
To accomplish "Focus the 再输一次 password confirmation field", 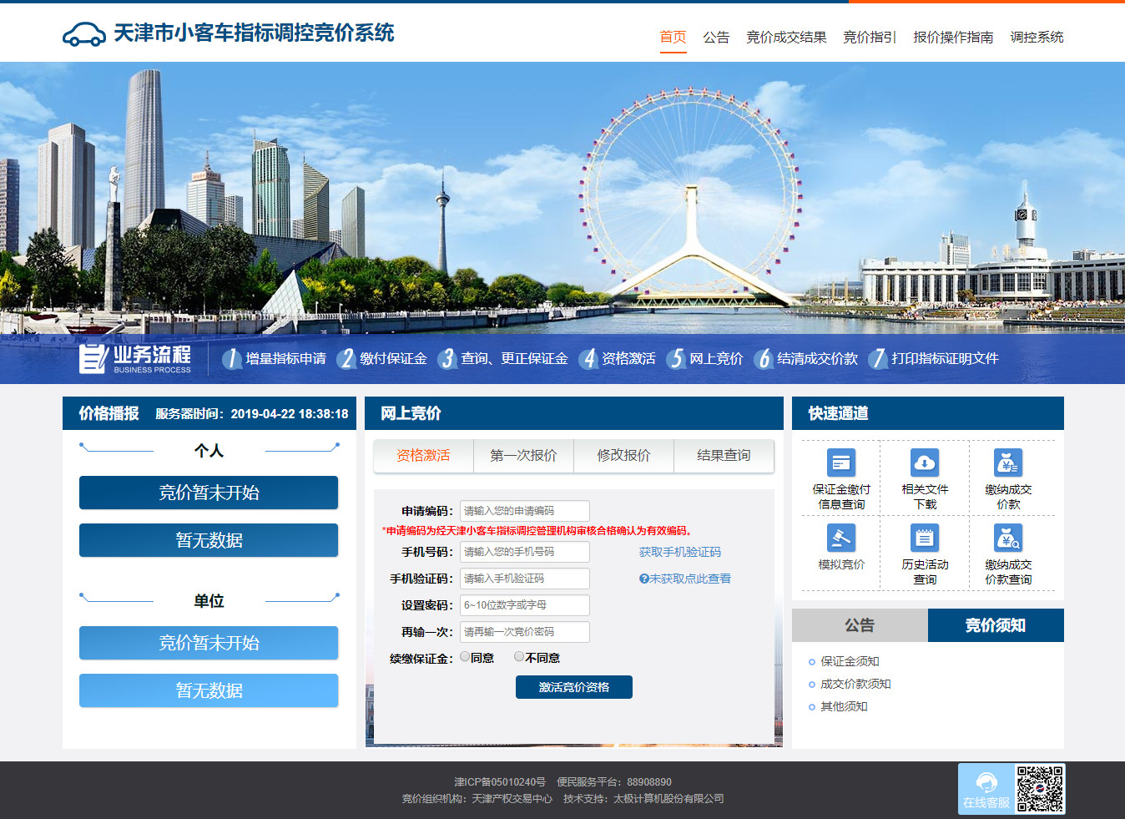I will point(525,632).
